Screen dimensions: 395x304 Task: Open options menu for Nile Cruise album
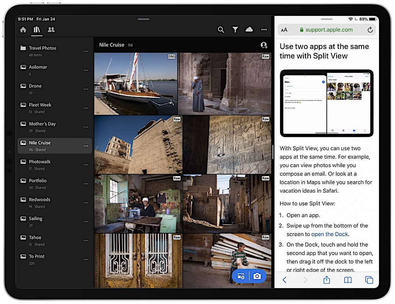coord(86,146)
